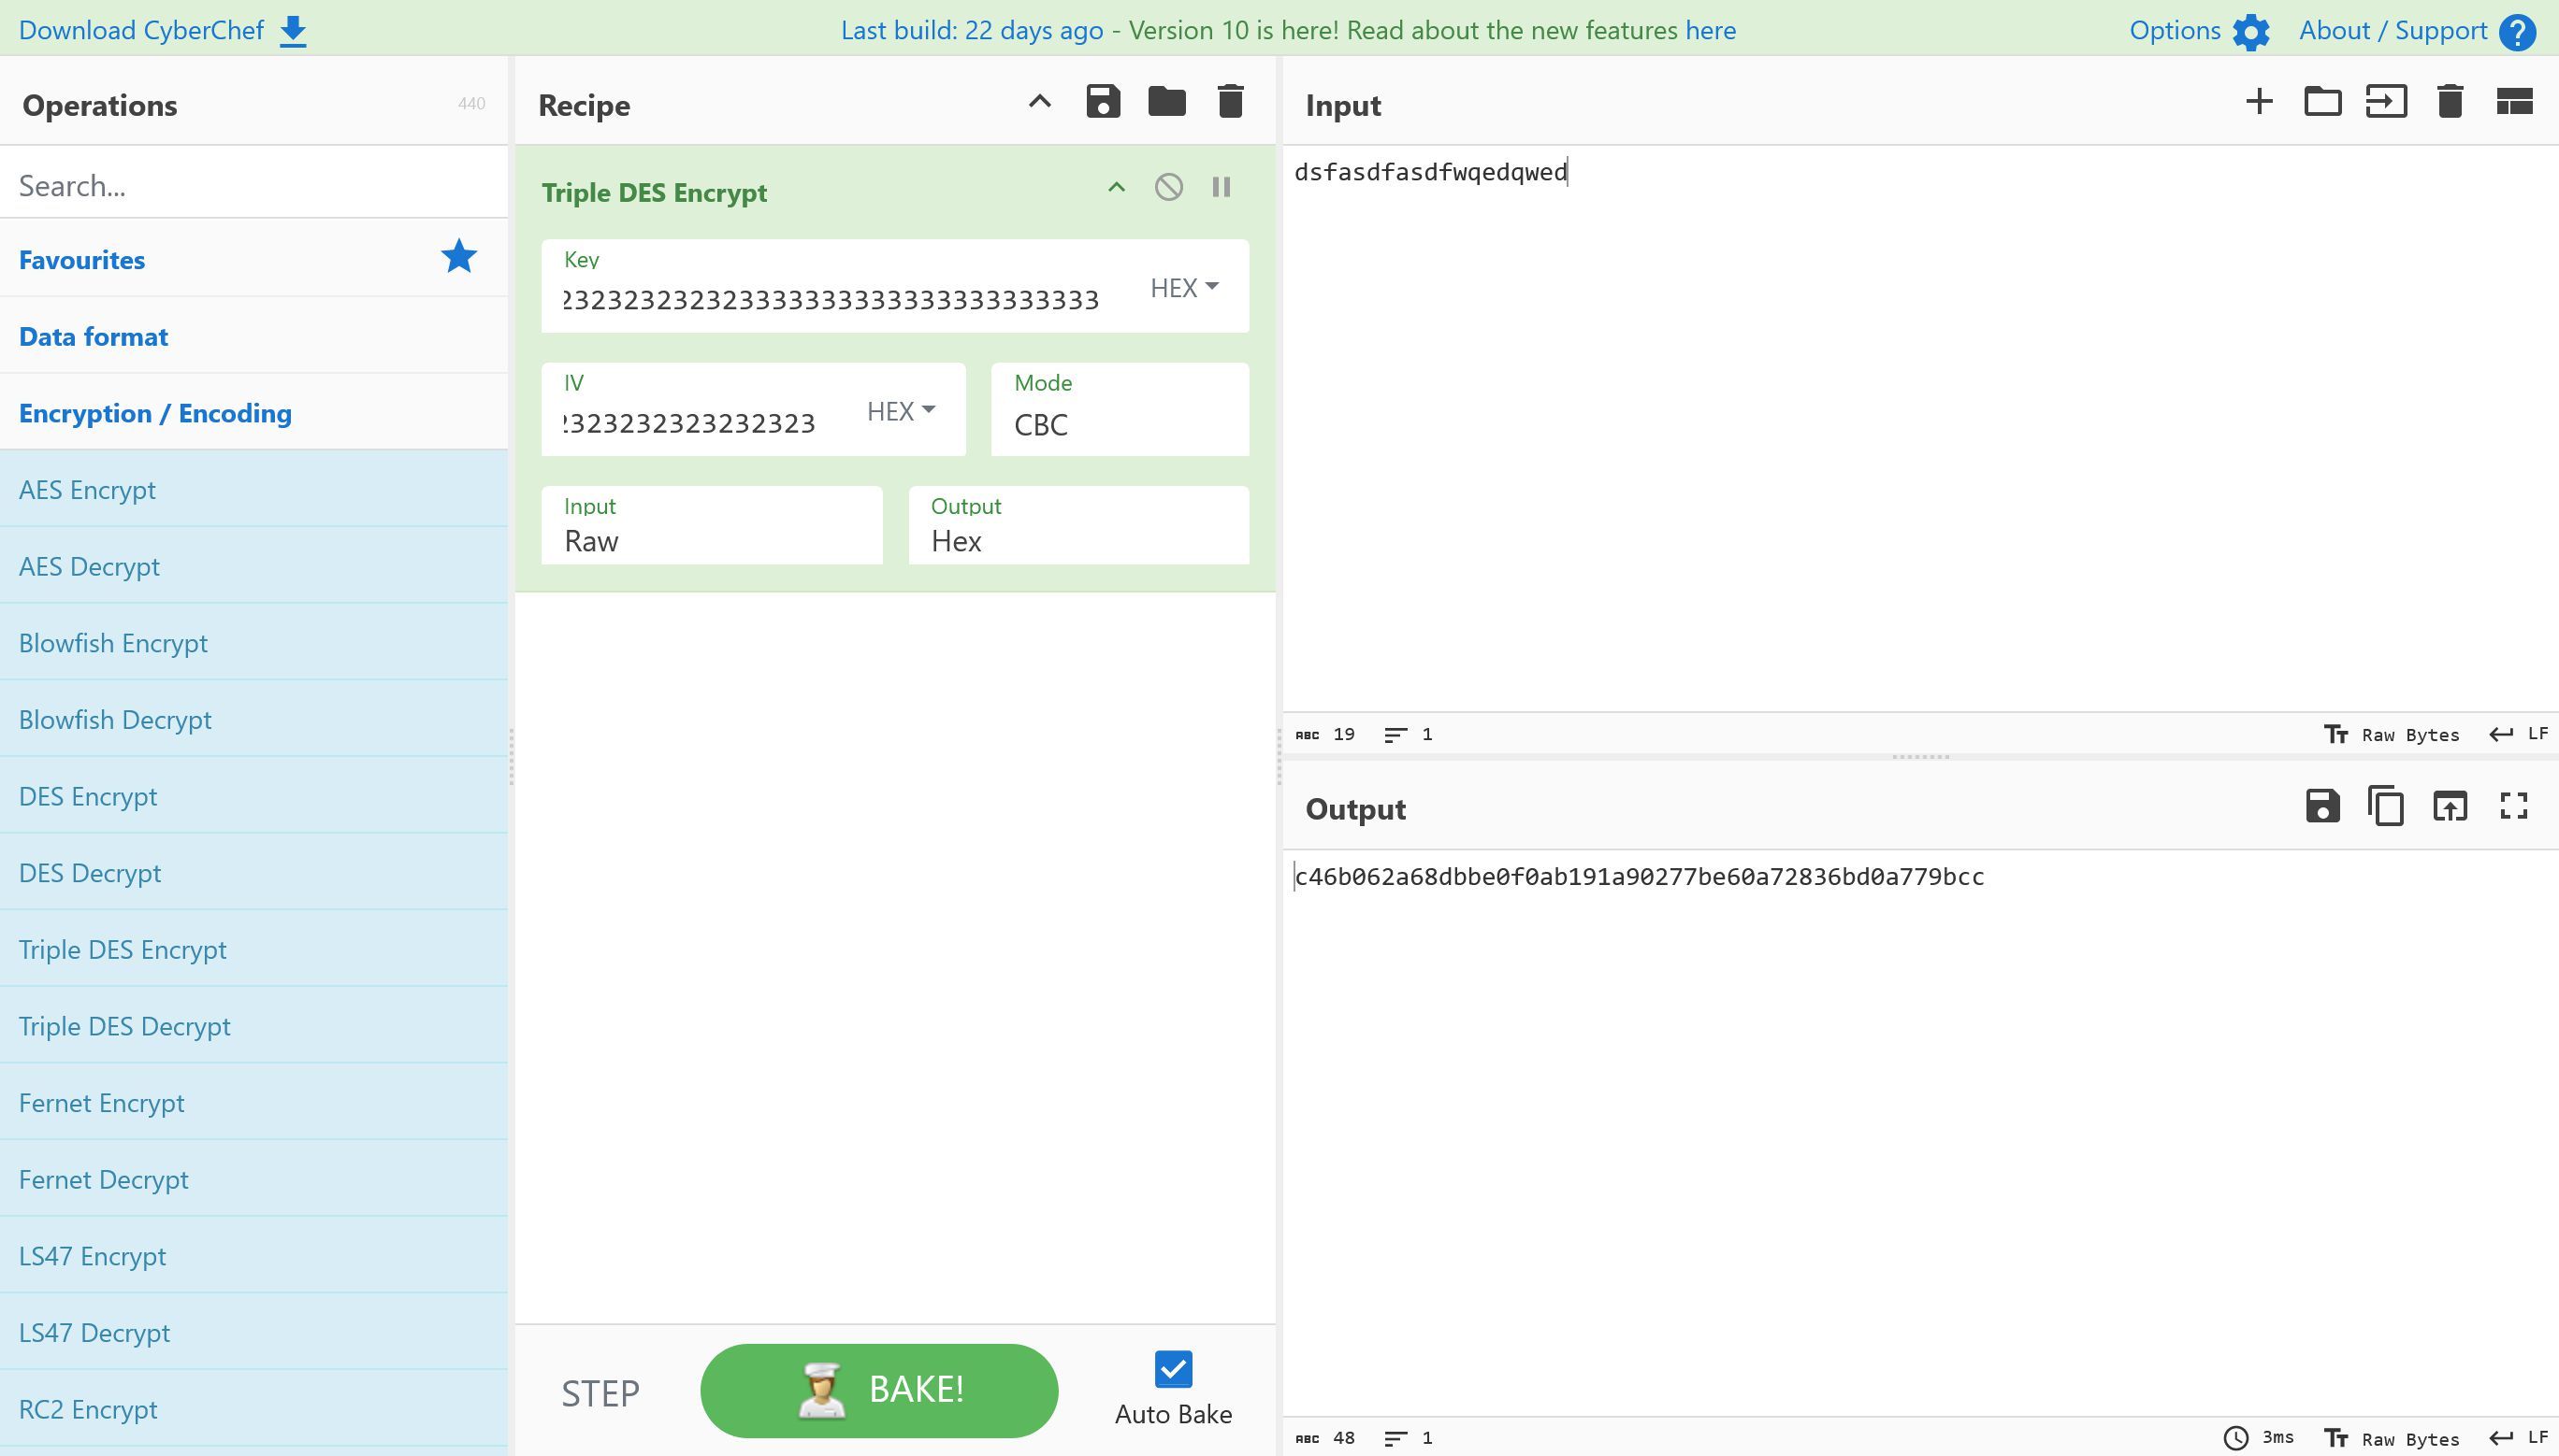Collapse the Triple DES Encrypt operation
The width and height of the screenshot is (2559, 1456).
[1117, 187]
